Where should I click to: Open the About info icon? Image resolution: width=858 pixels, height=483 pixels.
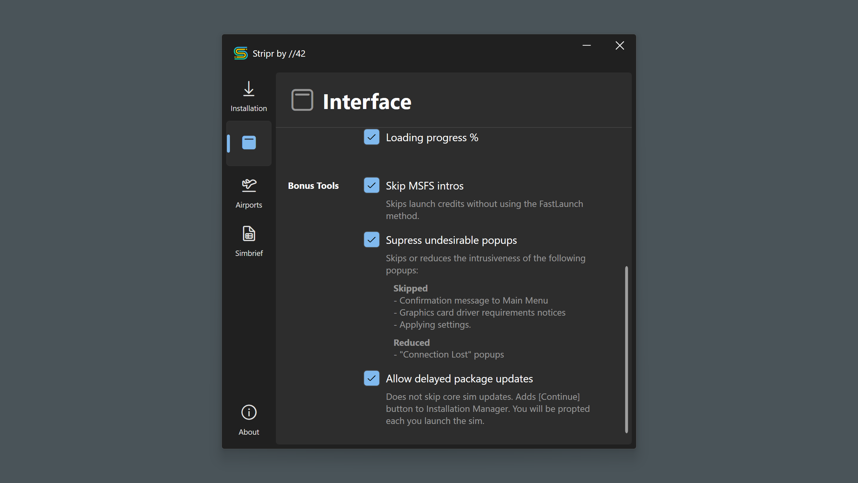coord(249,412)
